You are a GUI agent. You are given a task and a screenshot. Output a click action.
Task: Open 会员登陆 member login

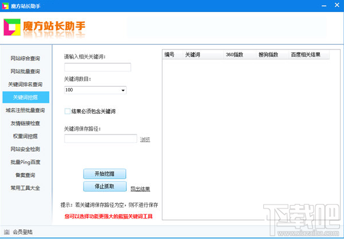tap(22, 232)
